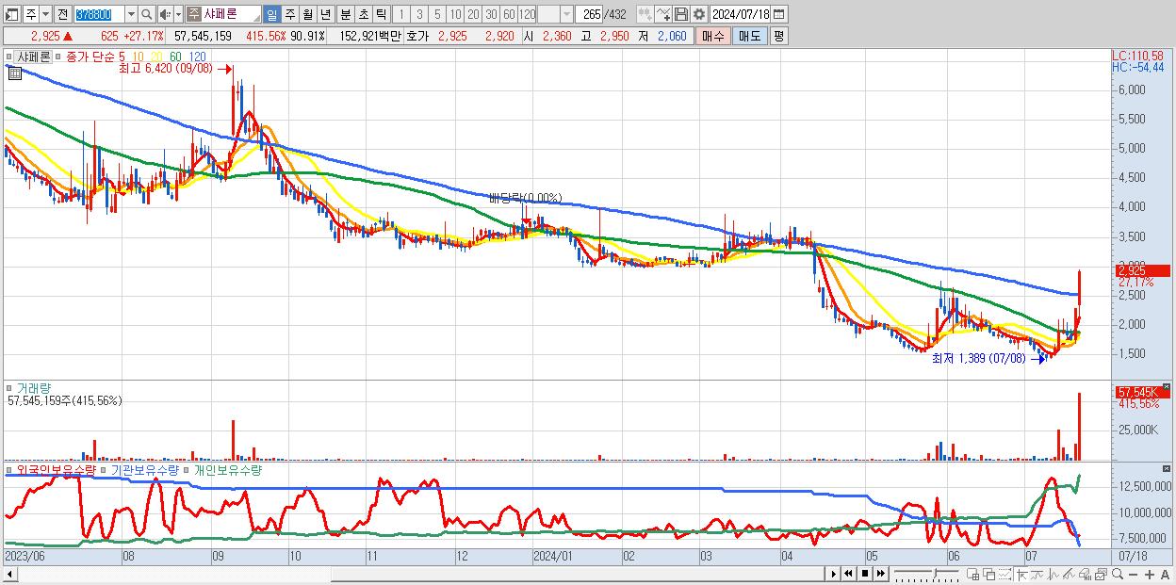Choose interval 20 button

point(473,14)
